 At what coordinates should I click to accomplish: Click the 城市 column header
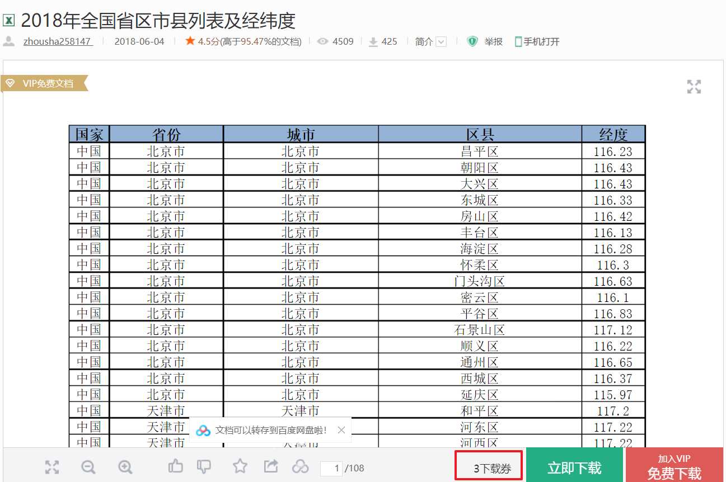pyautogui.click(x=301, y=134)
